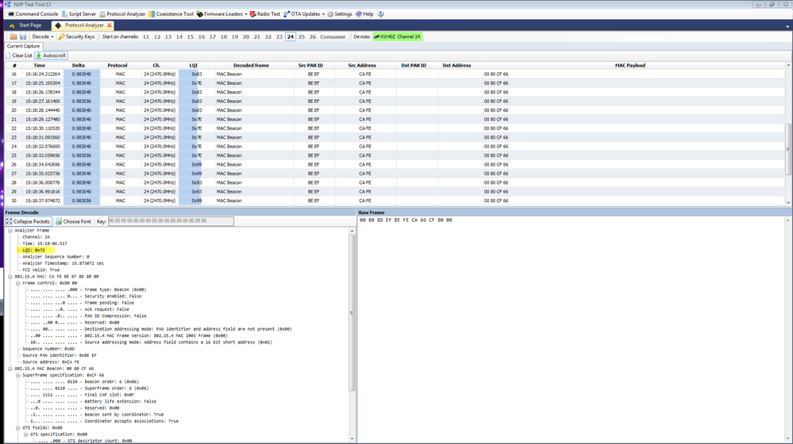Select the KW40Z Channel 24 device

click(x=398, y=37)
